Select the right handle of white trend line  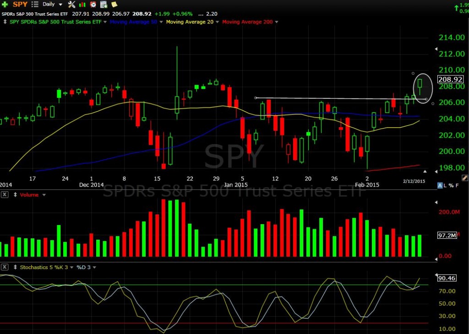point(426,99)
